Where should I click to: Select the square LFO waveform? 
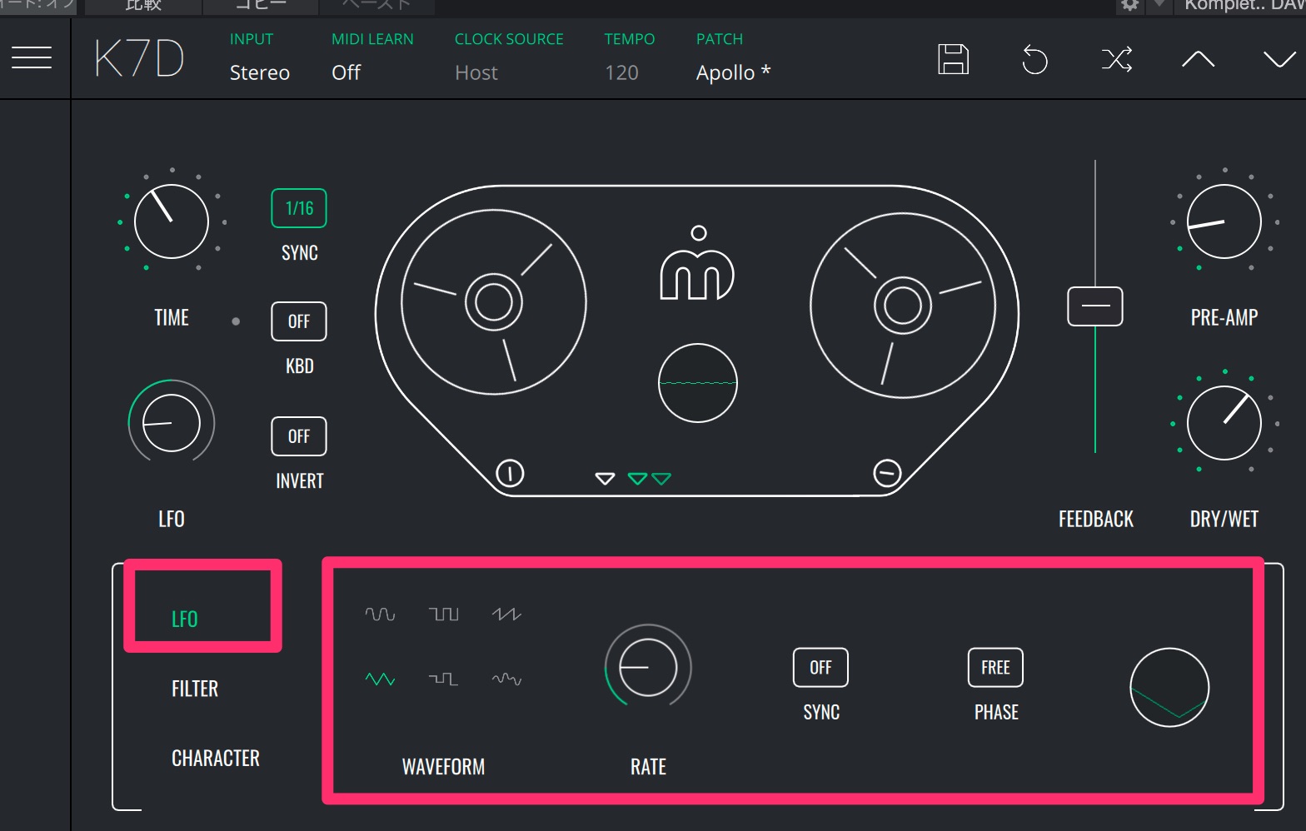tap(443, 615)
